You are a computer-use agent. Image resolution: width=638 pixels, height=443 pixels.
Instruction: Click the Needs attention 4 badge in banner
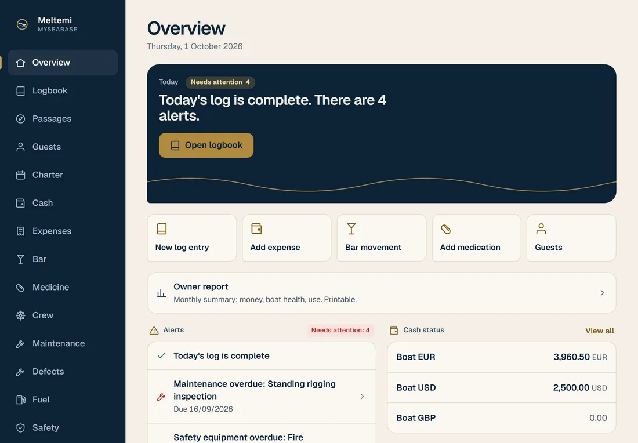pos(220,82)
